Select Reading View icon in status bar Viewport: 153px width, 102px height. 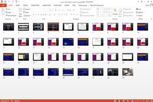pos(123,101)
